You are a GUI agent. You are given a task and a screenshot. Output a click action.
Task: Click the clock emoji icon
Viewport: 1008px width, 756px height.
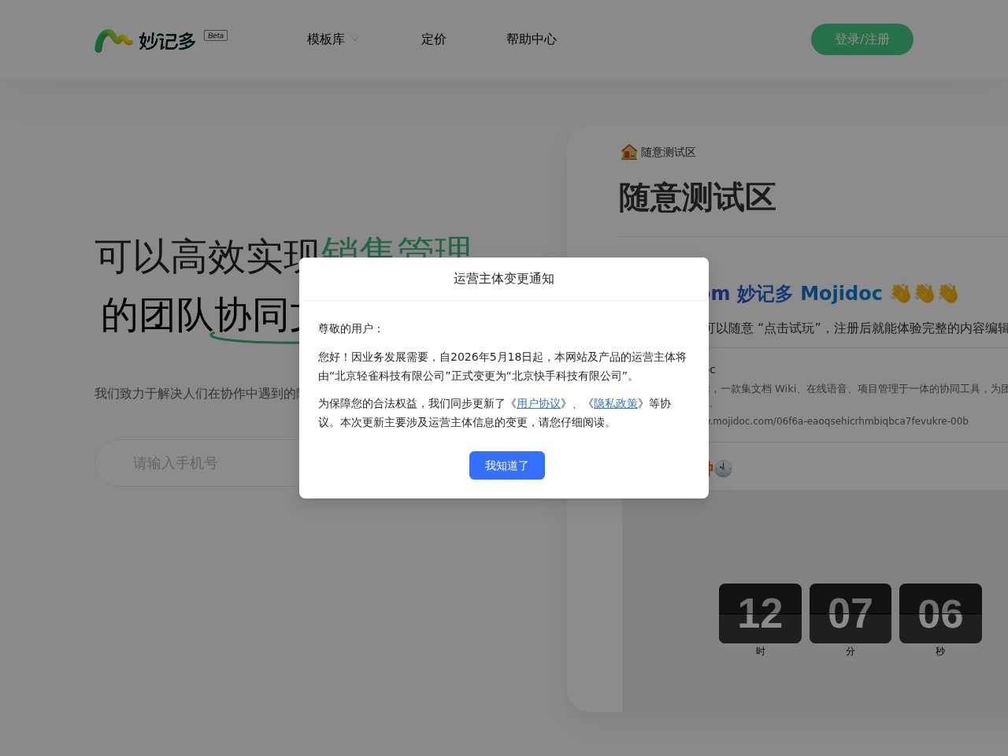point(724,469)
